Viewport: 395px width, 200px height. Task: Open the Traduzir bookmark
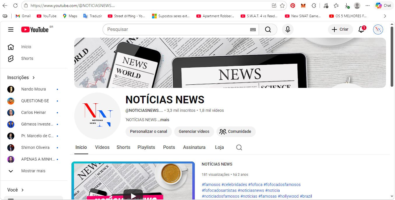click(x=93, y=16)
